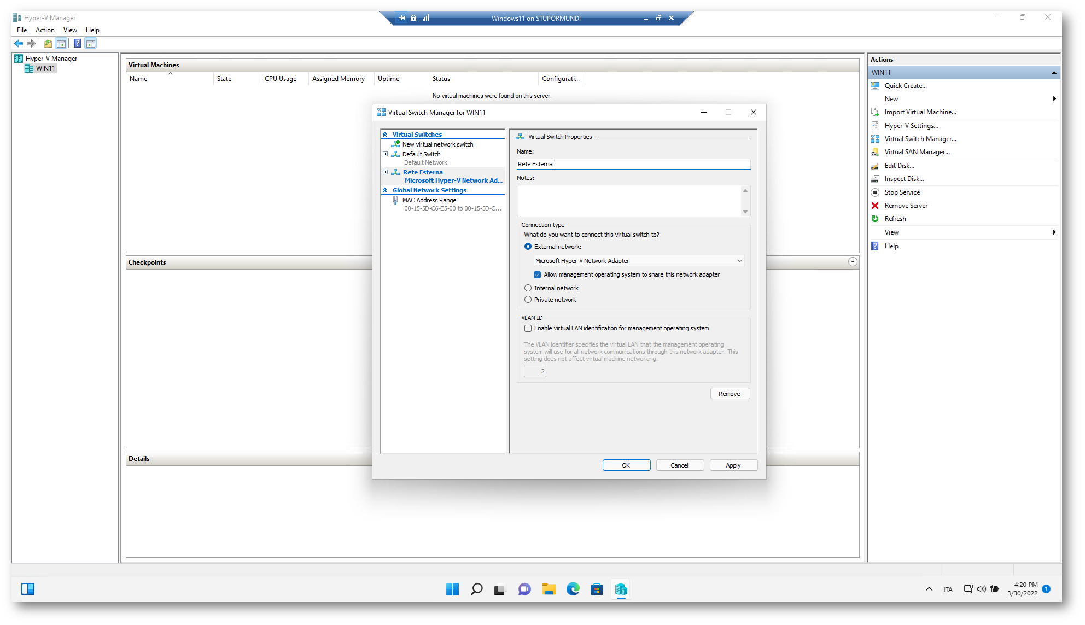The image size is (1085, 625).
Task: Open Microsoft Store from the taskbar
Action: point(597,589)
